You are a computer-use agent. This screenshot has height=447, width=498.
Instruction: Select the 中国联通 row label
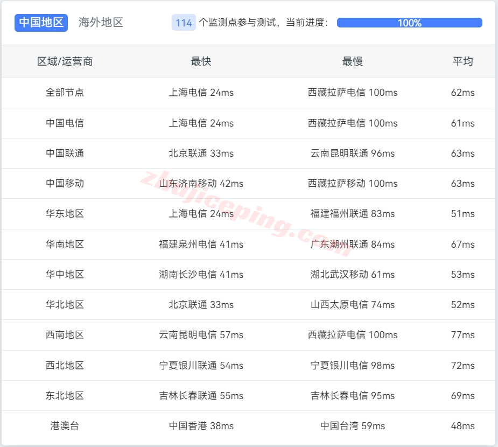click(x=65, y=153)
